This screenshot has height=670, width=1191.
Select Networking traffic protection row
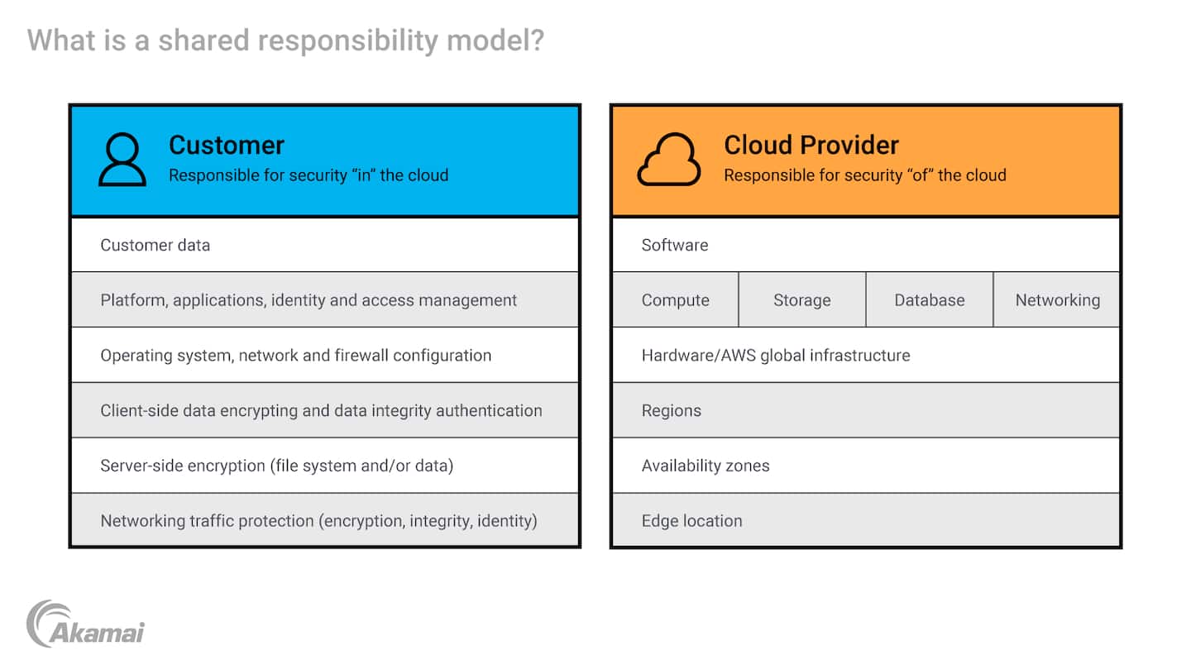coord(324,521)
